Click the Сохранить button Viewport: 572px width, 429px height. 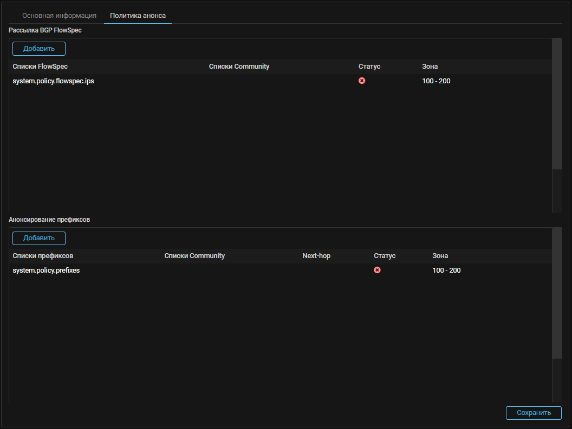[533, 413]
